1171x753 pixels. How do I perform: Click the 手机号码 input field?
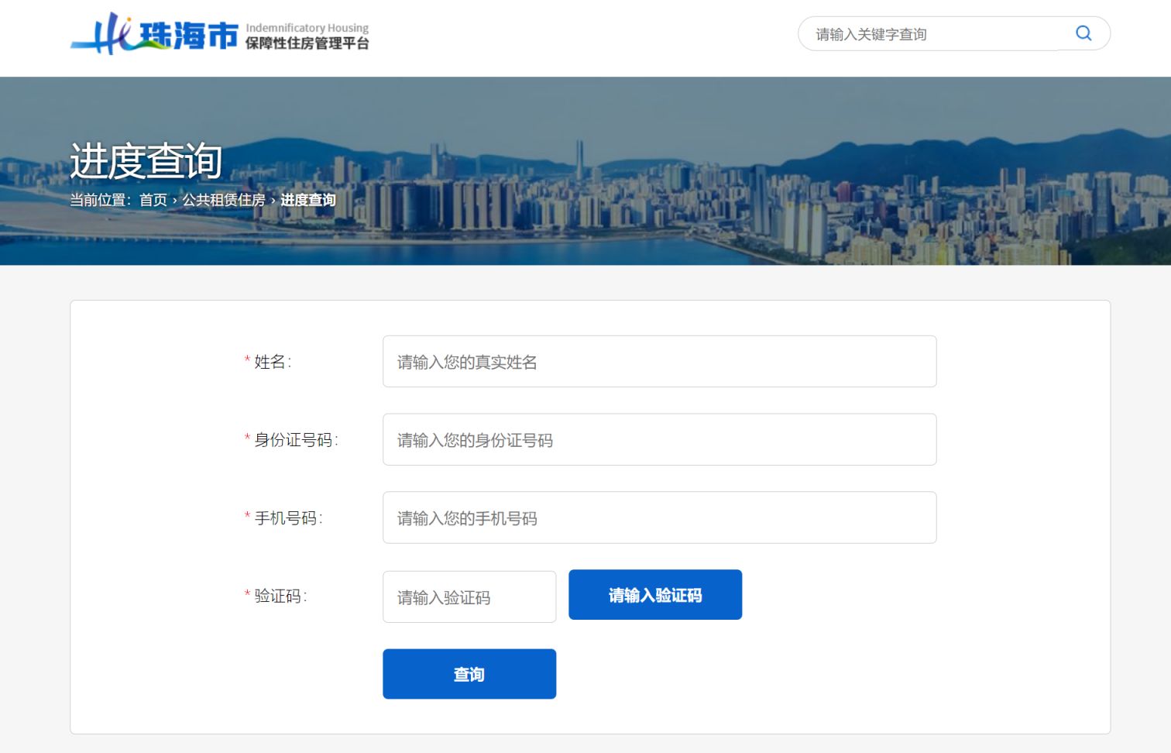[x=659, y=517]
